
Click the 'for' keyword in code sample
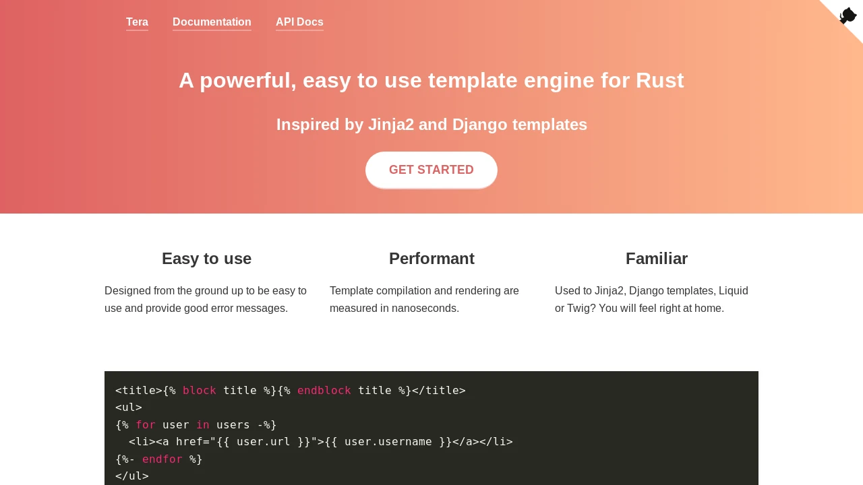146,425
